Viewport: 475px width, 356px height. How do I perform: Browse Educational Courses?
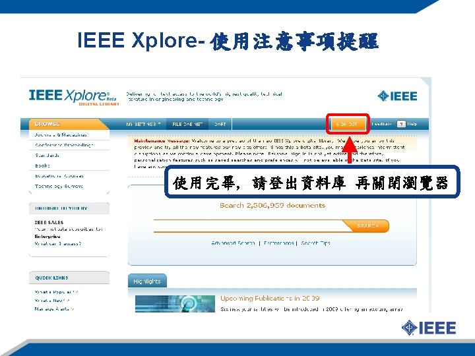59,176
